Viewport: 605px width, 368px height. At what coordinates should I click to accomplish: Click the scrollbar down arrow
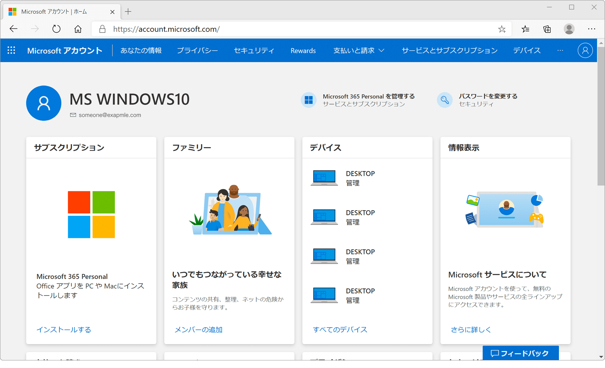[x=601, y=357]
